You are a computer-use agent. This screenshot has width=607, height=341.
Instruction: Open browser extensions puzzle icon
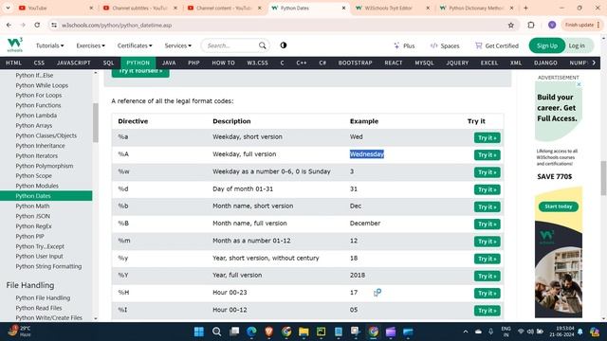(531, 25)
